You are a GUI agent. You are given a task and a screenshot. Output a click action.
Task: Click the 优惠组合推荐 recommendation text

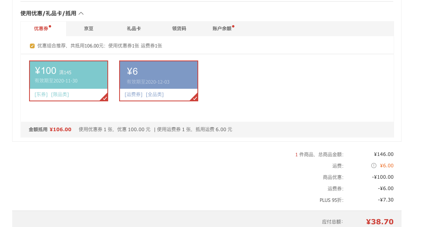click(100, 46)
